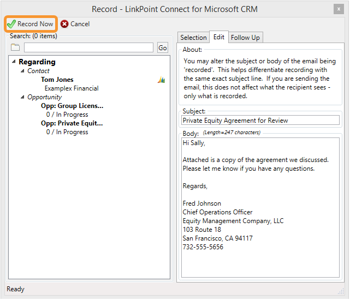Click the Length=247 characters label

pyautogui.click(x=232, y=133)
